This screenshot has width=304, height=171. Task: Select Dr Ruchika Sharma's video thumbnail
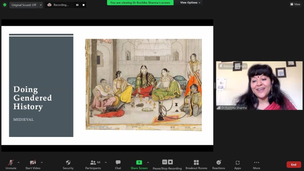pos(259,85)
